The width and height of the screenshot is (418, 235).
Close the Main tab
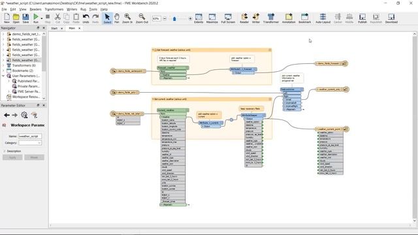pos(79,28)
